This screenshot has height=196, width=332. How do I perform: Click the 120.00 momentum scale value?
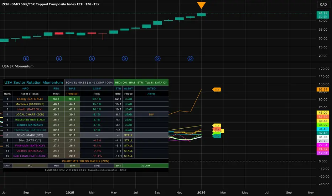(x=324, y=69)
